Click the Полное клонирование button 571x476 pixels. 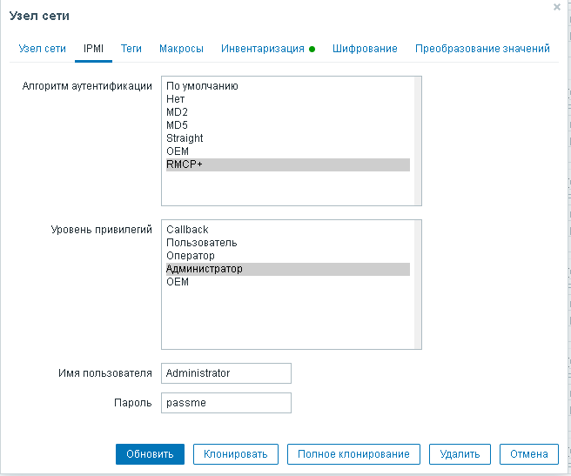(353, 454)
